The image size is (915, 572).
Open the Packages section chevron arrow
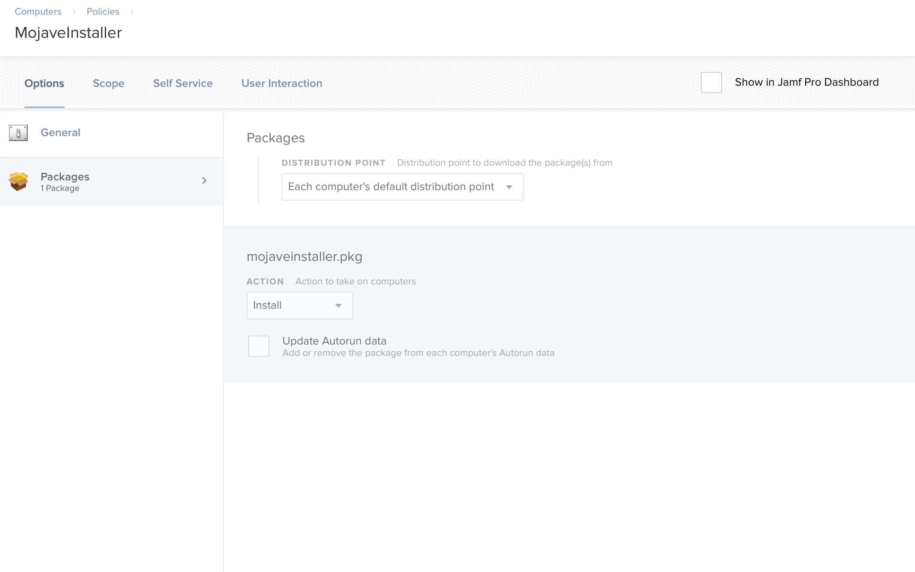click(204, 180)
